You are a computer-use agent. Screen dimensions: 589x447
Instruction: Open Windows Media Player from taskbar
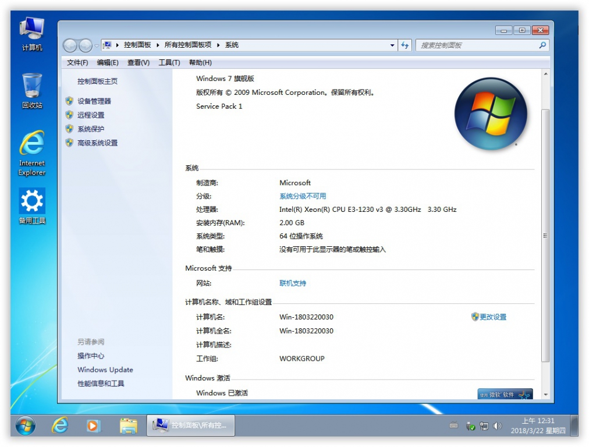coord(93,426)
